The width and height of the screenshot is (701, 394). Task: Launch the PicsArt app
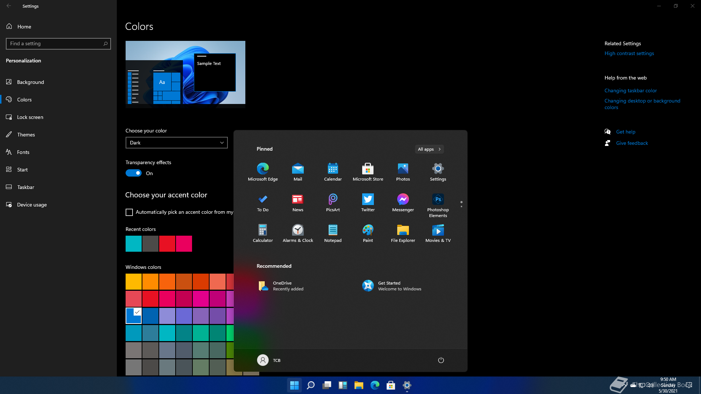[333, 202]
